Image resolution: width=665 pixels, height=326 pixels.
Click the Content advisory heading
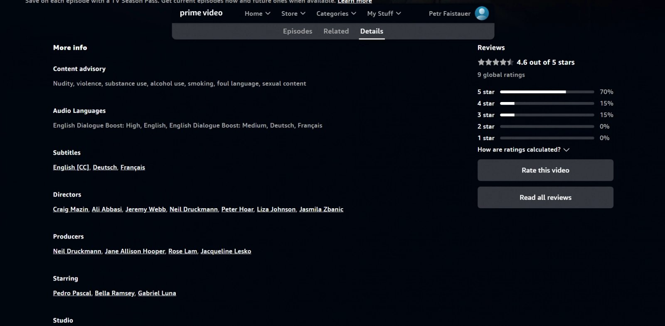[79, 69]
